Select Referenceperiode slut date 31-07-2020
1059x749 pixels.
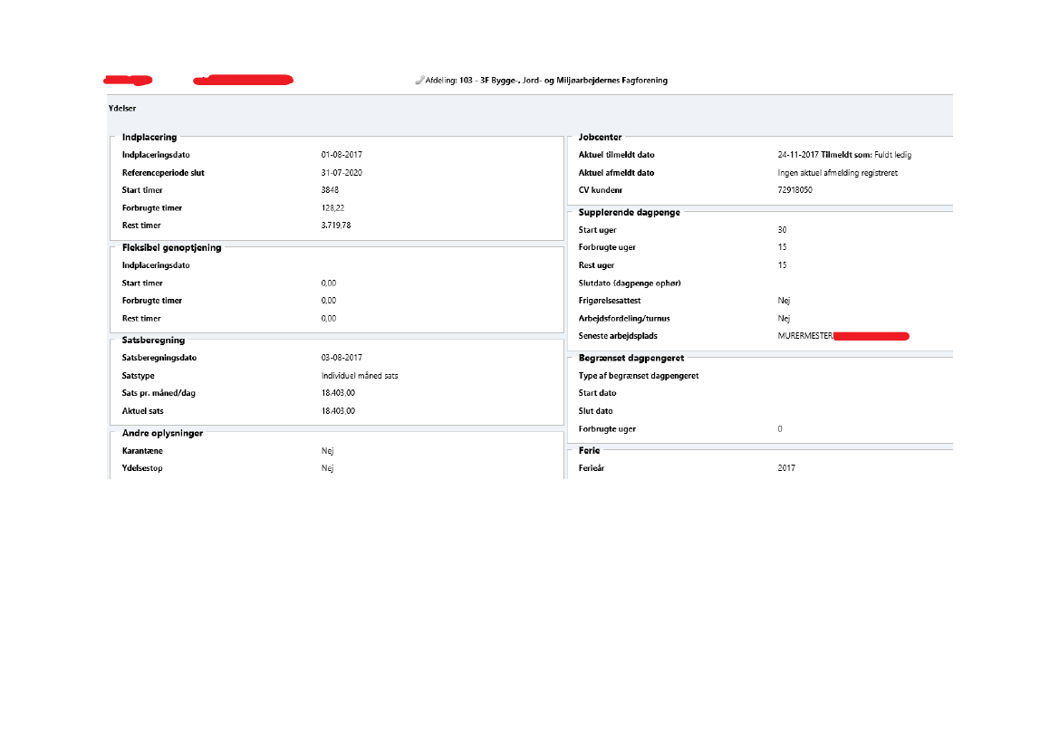[x=342, y=172]
